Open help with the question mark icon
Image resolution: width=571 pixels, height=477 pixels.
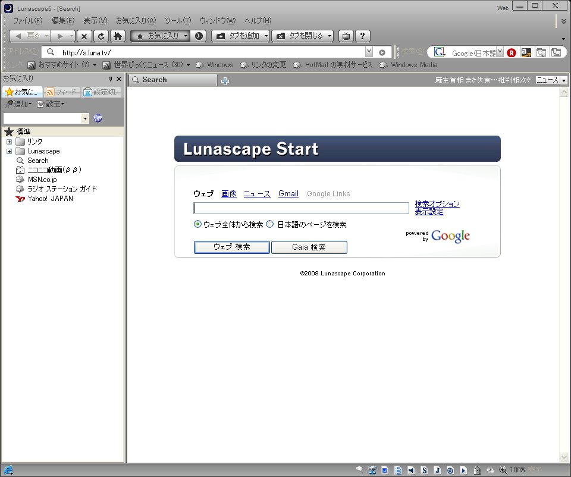coord(362,36)
